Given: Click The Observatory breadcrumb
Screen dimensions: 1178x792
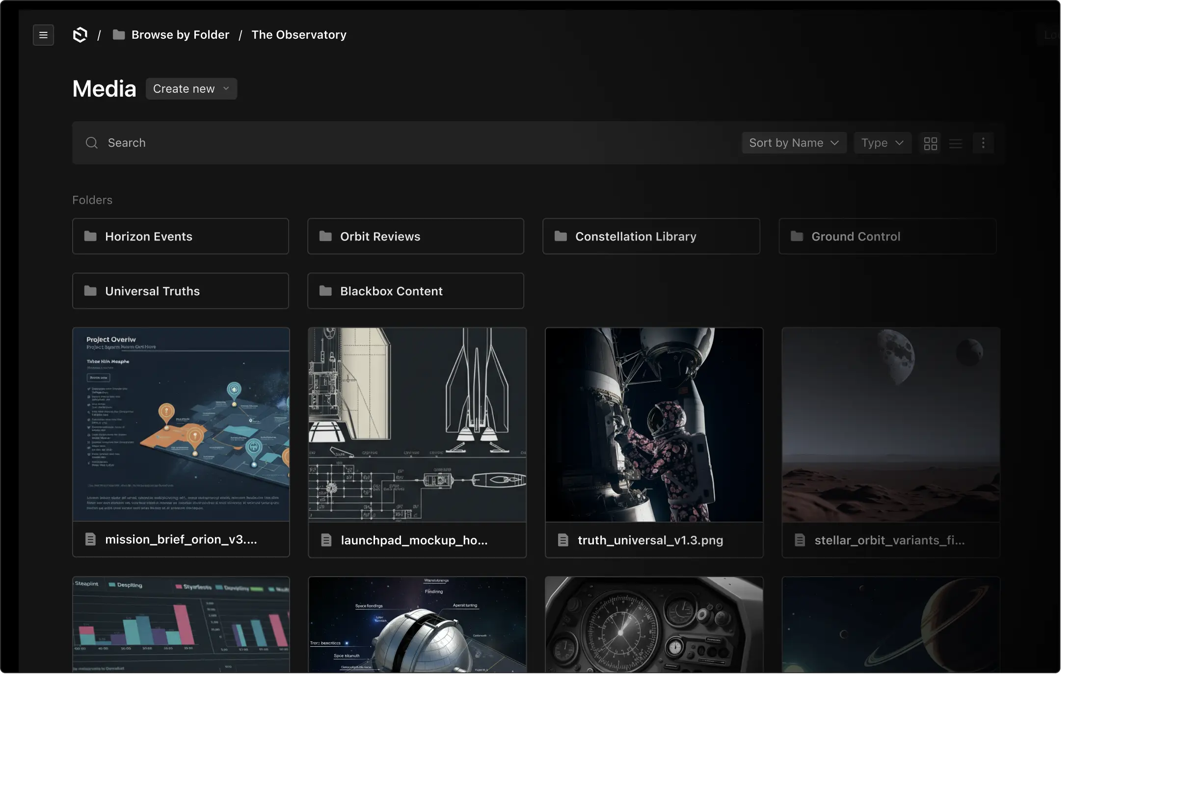Looking at the screenshot, I should click(298, 35).
